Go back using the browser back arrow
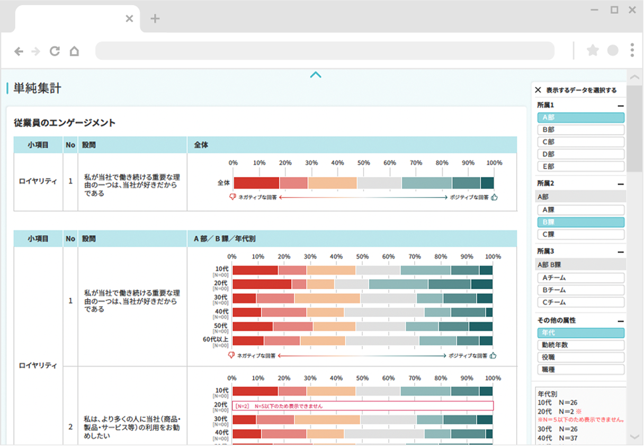Image resolution: width=644 pixels, height=446 pixels. pos(19,51)
